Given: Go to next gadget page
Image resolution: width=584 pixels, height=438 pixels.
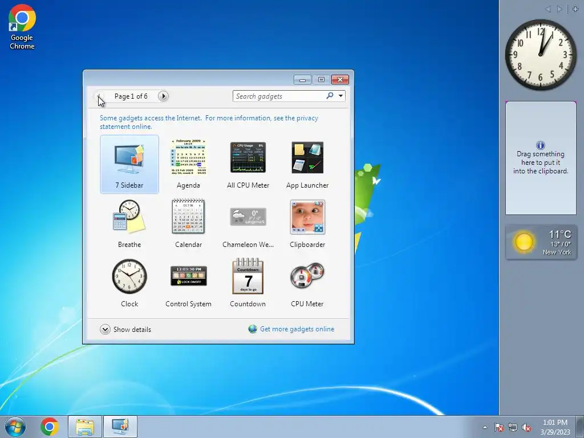Looking at the screenshot, I should [x=163, y=96].
